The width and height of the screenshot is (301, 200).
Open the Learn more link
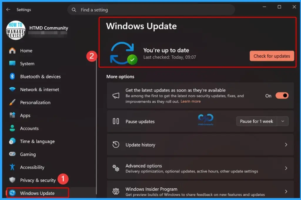tap(190, 101)
